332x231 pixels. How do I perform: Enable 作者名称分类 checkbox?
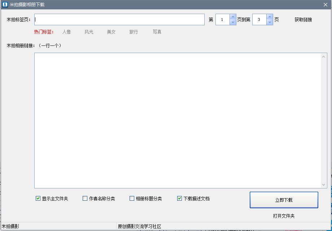click(x=85, y=199)
